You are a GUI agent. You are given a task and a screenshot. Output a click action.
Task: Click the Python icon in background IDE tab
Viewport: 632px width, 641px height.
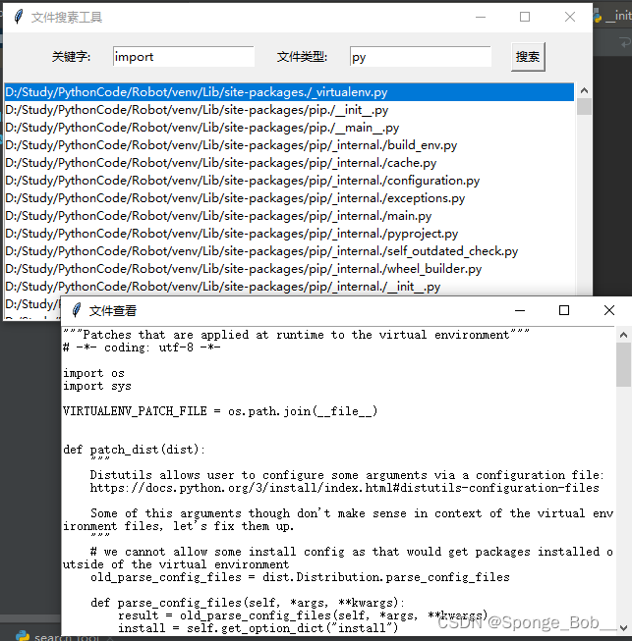click(x=597, y=16)
